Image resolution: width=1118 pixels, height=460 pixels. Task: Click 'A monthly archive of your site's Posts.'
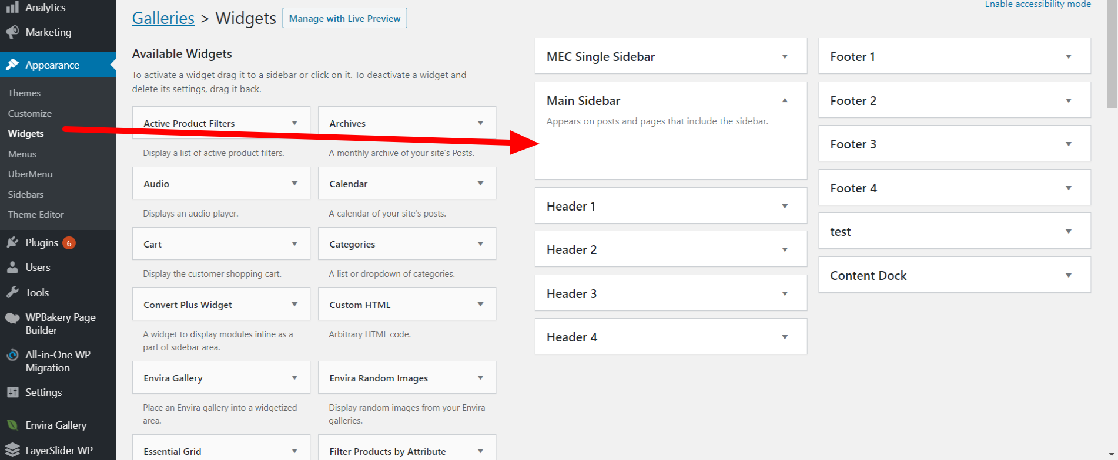tap(401, 153)
